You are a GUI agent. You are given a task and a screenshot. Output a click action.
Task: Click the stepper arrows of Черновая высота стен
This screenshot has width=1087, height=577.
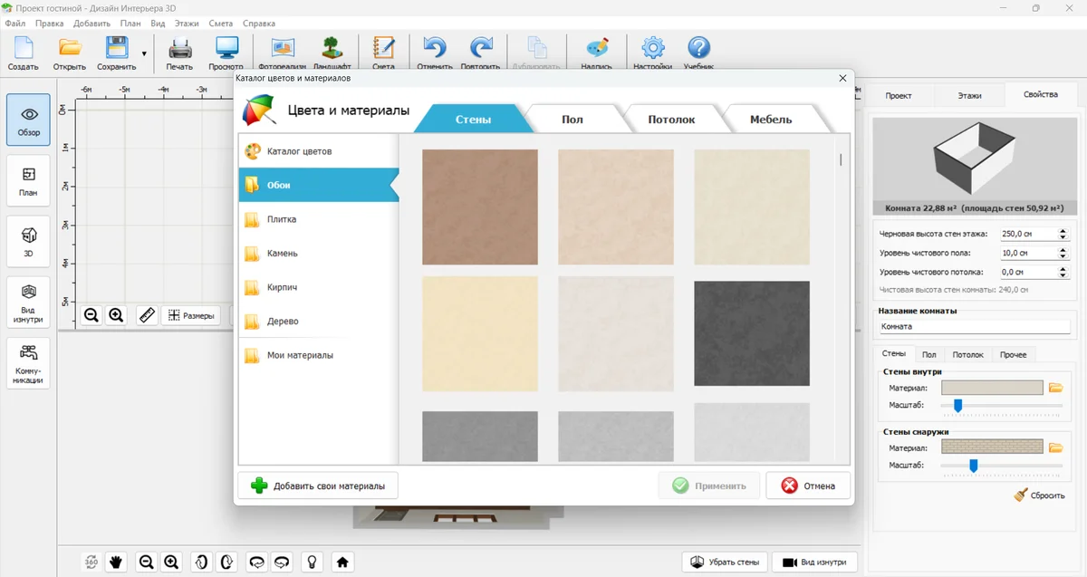(1063, 234)
